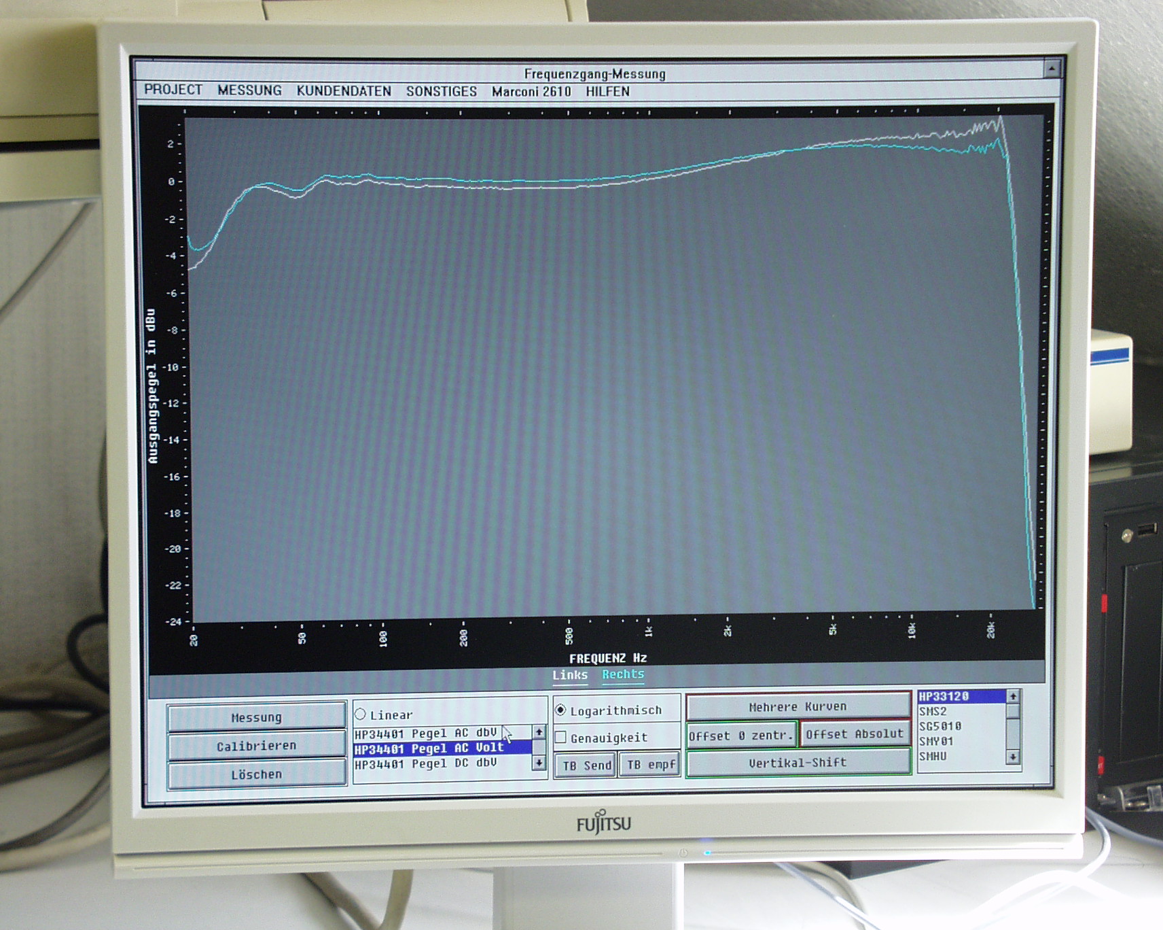This screenshot has height=930, width=1163.
Task: Click the TB Send button
Action: pos(586,765)
